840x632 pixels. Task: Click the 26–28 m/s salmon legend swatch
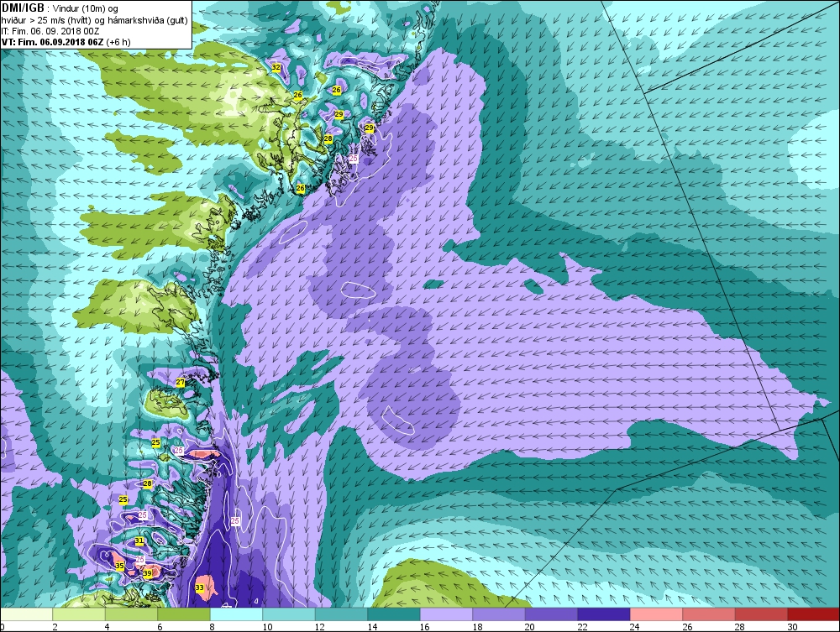[709, 614]
